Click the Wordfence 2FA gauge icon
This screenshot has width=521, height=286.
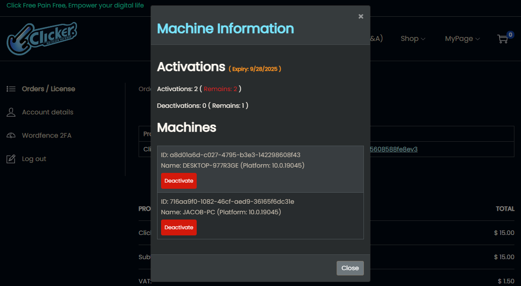[11, 136]
